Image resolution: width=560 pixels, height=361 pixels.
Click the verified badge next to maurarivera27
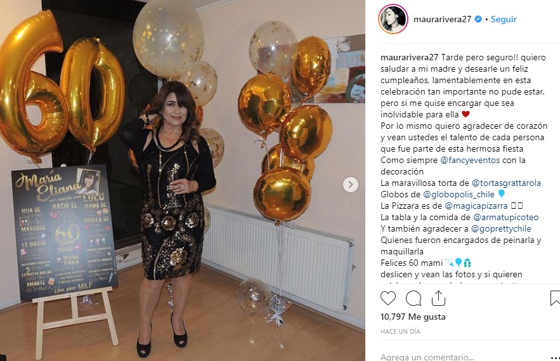tap(478, 19)
